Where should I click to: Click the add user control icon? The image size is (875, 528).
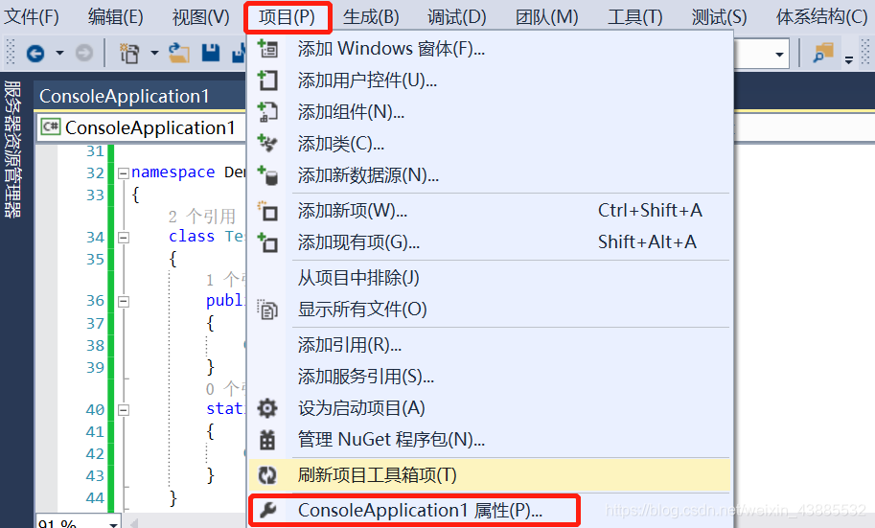(x=267, y=80)
